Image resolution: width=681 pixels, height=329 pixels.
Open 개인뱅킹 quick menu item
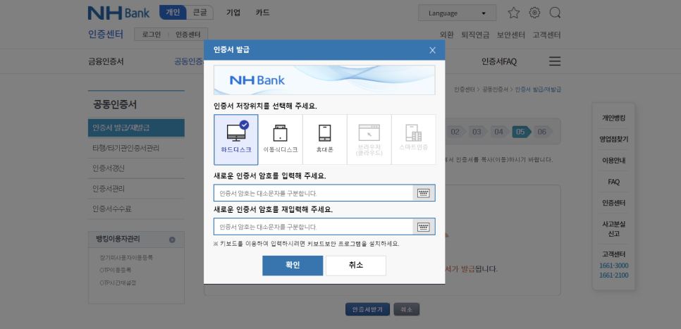614,118
